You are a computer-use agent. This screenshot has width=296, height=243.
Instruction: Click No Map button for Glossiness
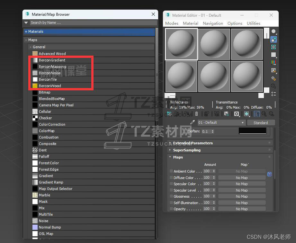(x=242, y=196)
